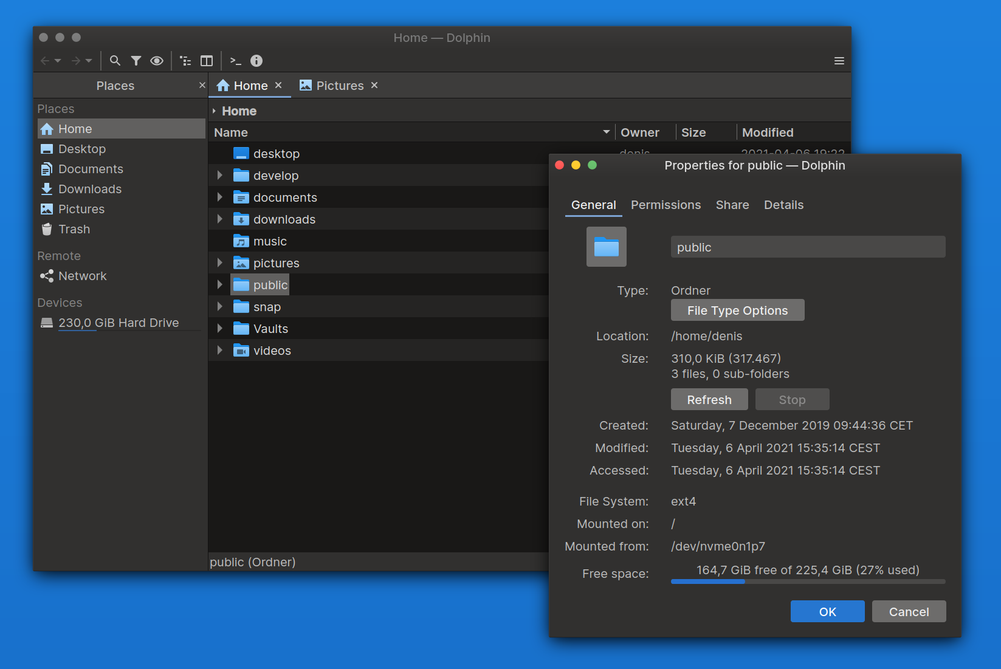The width and height of the screenshot is (1001, 669).
Task: Close the Pictures tab
Action: point(374,86)
